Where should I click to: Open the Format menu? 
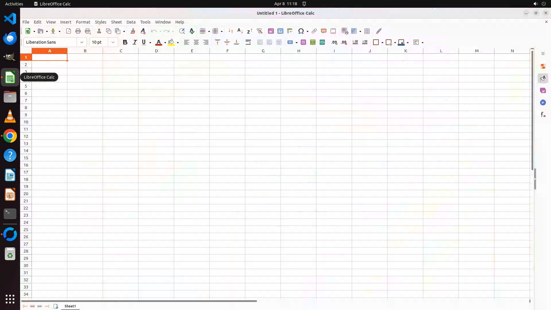[83, 22]
